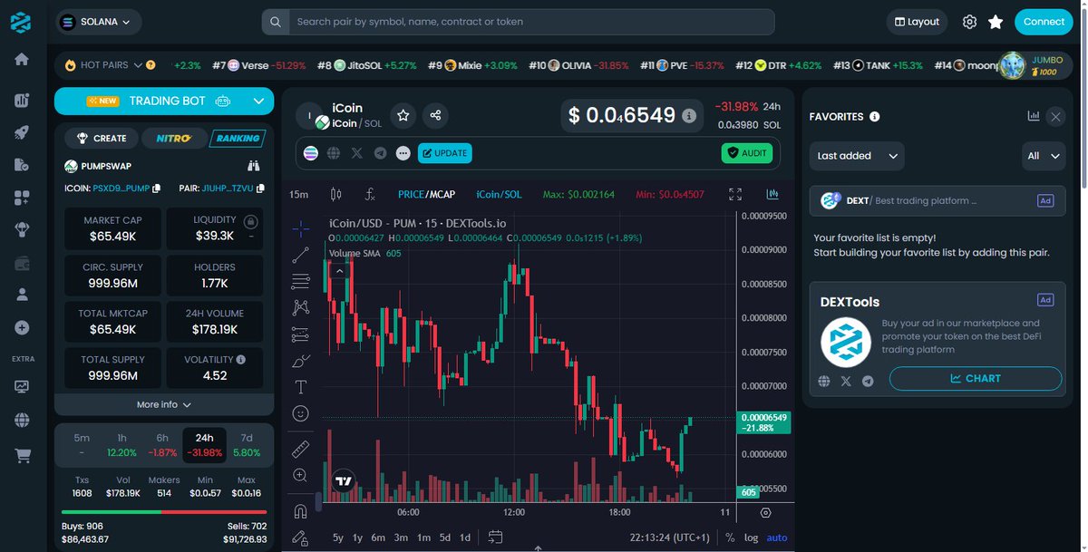This screenshot has width=1088, height=552.
Task: Open iCoin website globe icon
Action: point(334,153)
